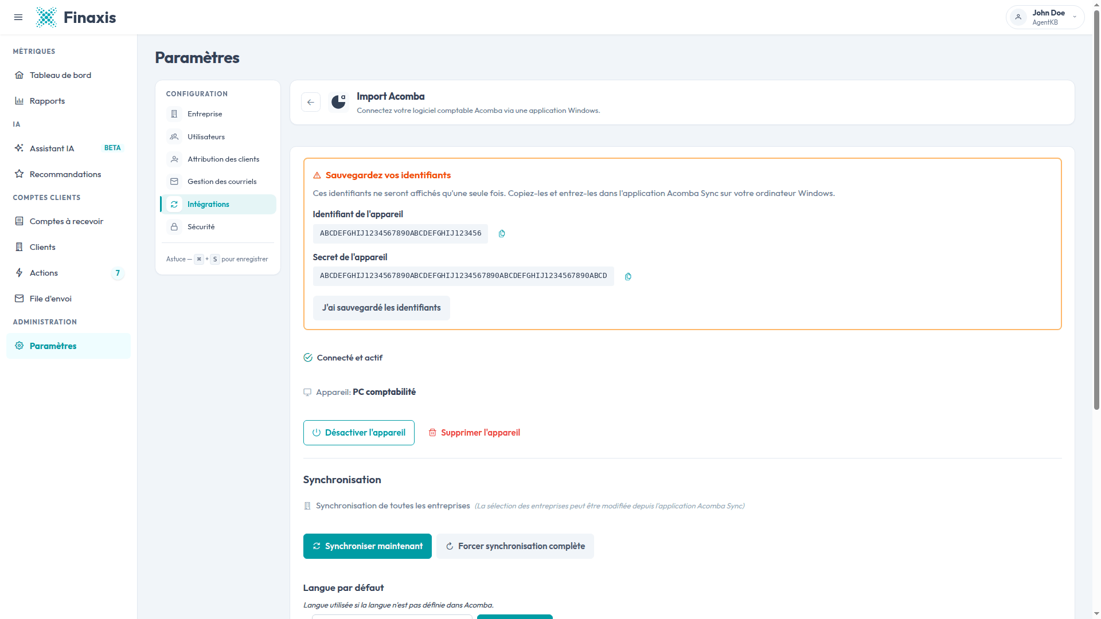Click the Attribution des clients icon

[x=174, y=159]
